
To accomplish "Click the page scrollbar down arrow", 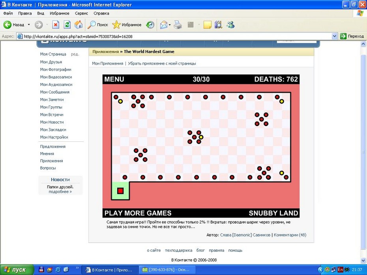I will (363, 260).
